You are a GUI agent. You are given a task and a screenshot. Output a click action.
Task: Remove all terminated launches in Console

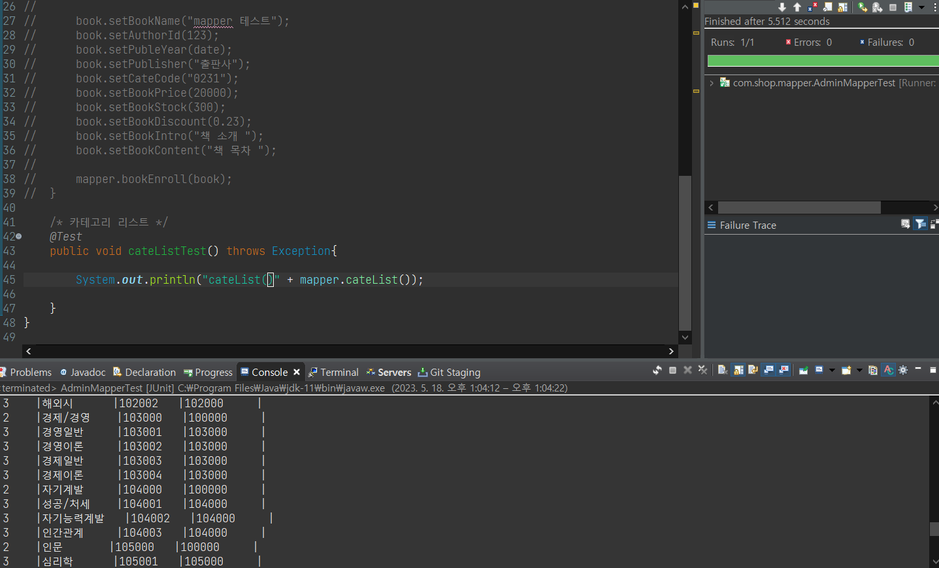click(702, 370)
